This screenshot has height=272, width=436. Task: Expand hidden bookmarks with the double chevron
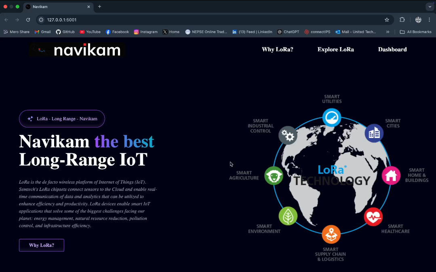pyautogui.click(x=388, y=32)
